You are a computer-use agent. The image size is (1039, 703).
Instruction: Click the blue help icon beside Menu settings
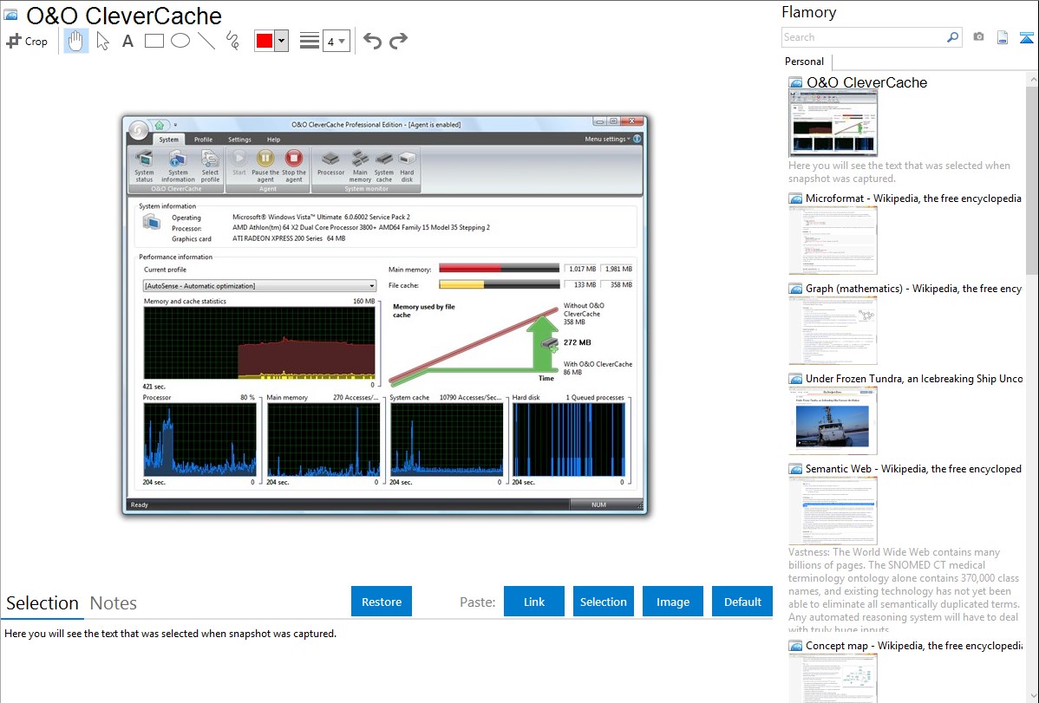(x=637, y=140)
